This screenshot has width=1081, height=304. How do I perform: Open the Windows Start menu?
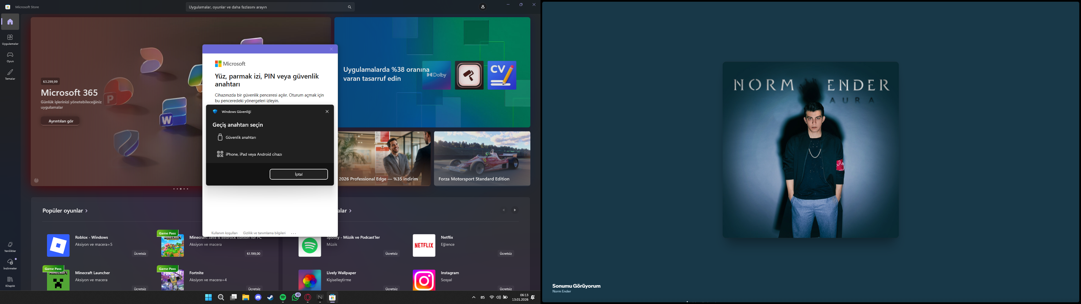pyautogui.click(x=208, y=298)
